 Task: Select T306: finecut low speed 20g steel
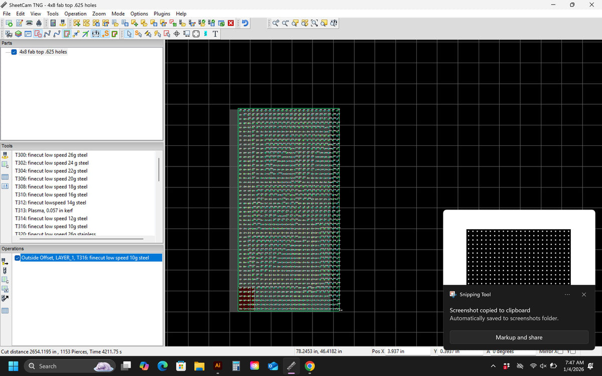pyautogui.click(x=51, y=179)
